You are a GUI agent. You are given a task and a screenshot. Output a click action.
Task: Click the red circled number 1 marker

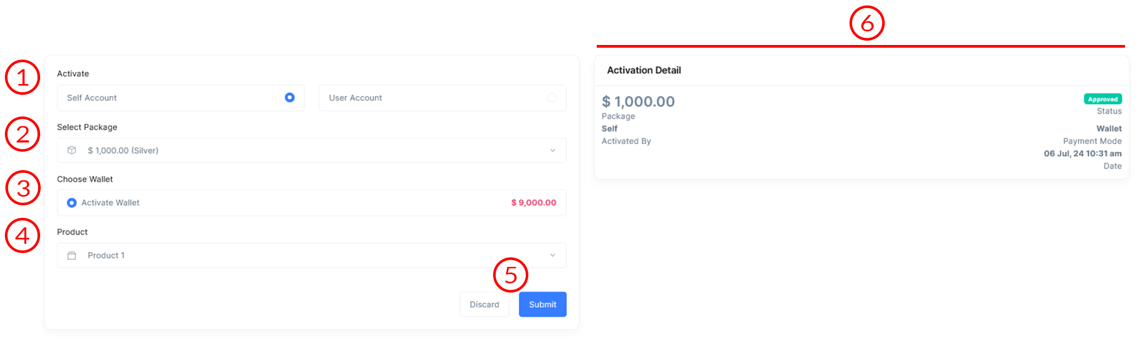pos(22,77)
